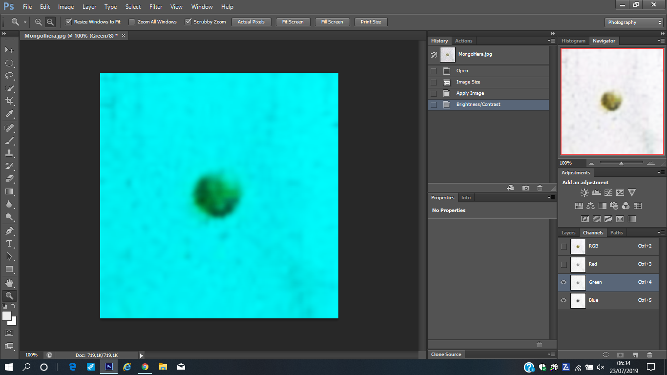667x375 pixels.
Task: Expand the status bar info arrow
Action: (x=142, y=355)
